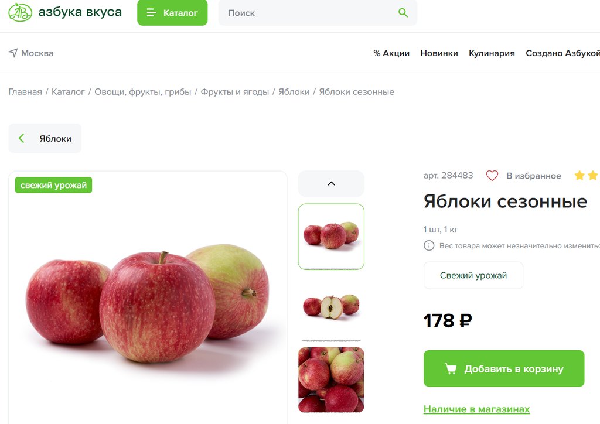Open Фрукты и ягоды breadcrumb link
The width and height of the screenshot is (600, 424).
click(235, 92)
